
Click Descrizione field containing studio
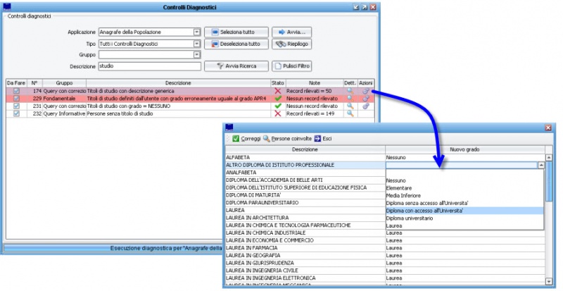tap(150, 66)
